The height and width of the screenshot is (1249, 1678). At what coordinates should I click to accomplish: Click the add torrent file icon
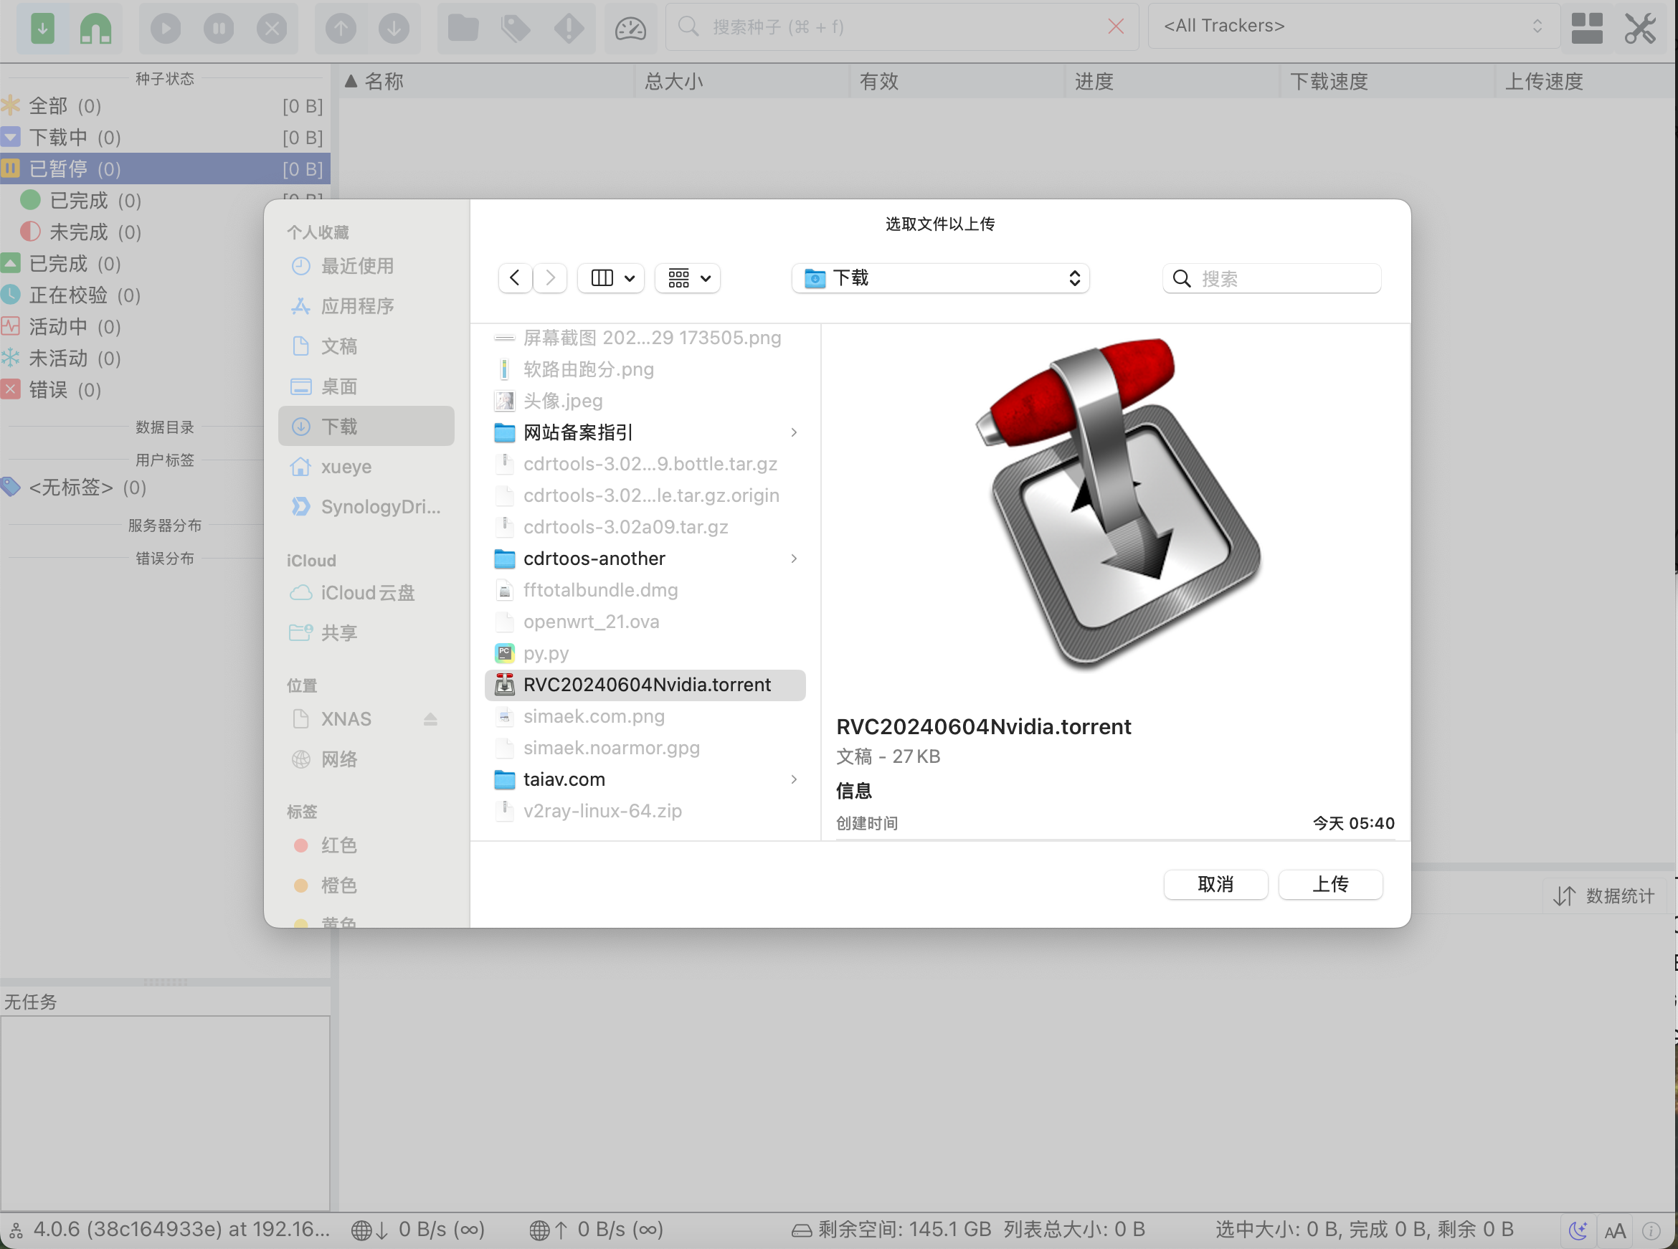(x=42, y=29)
